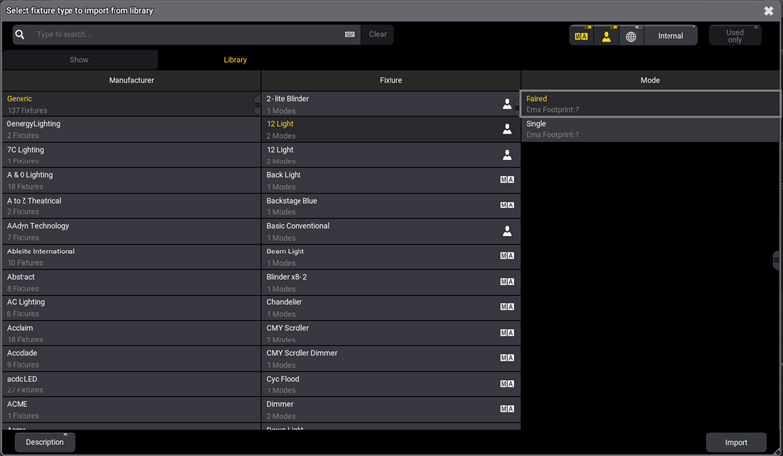Screen dimensions: 783x456
Task: Toggle the MA library source filter
Action: 581,36
